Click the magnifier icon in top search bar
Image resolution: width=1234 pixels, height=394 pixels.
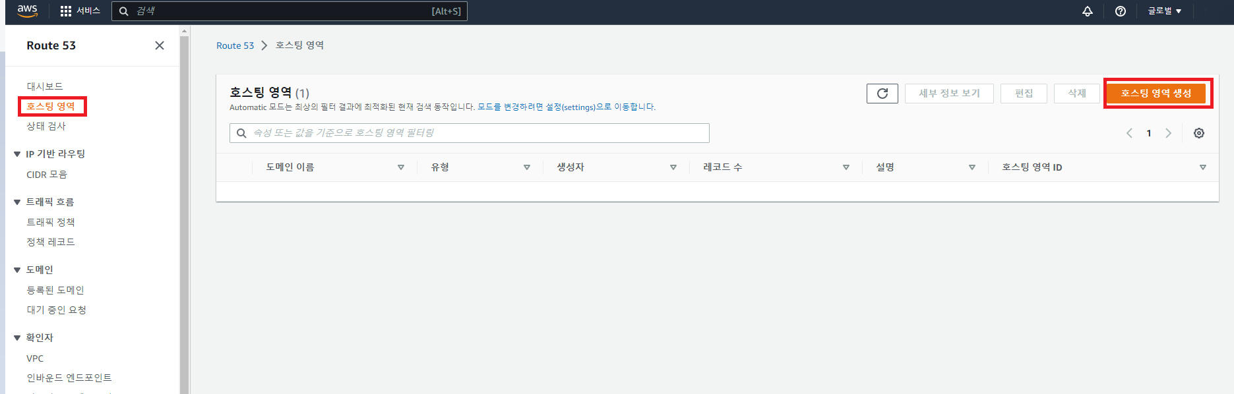124,11
